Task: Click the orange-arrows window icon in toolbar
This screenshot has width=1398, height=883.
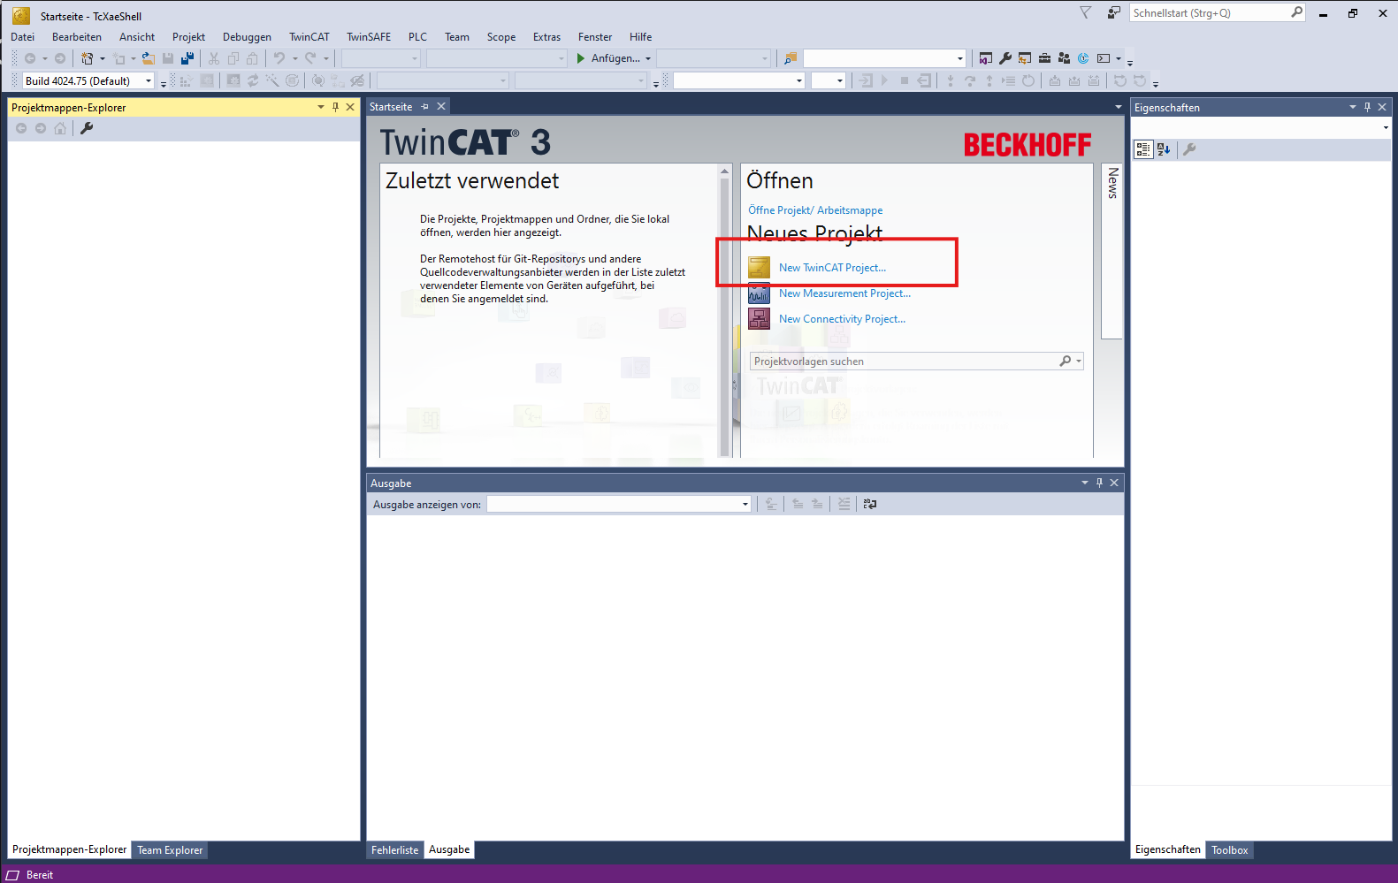Action: point(1025,58)
